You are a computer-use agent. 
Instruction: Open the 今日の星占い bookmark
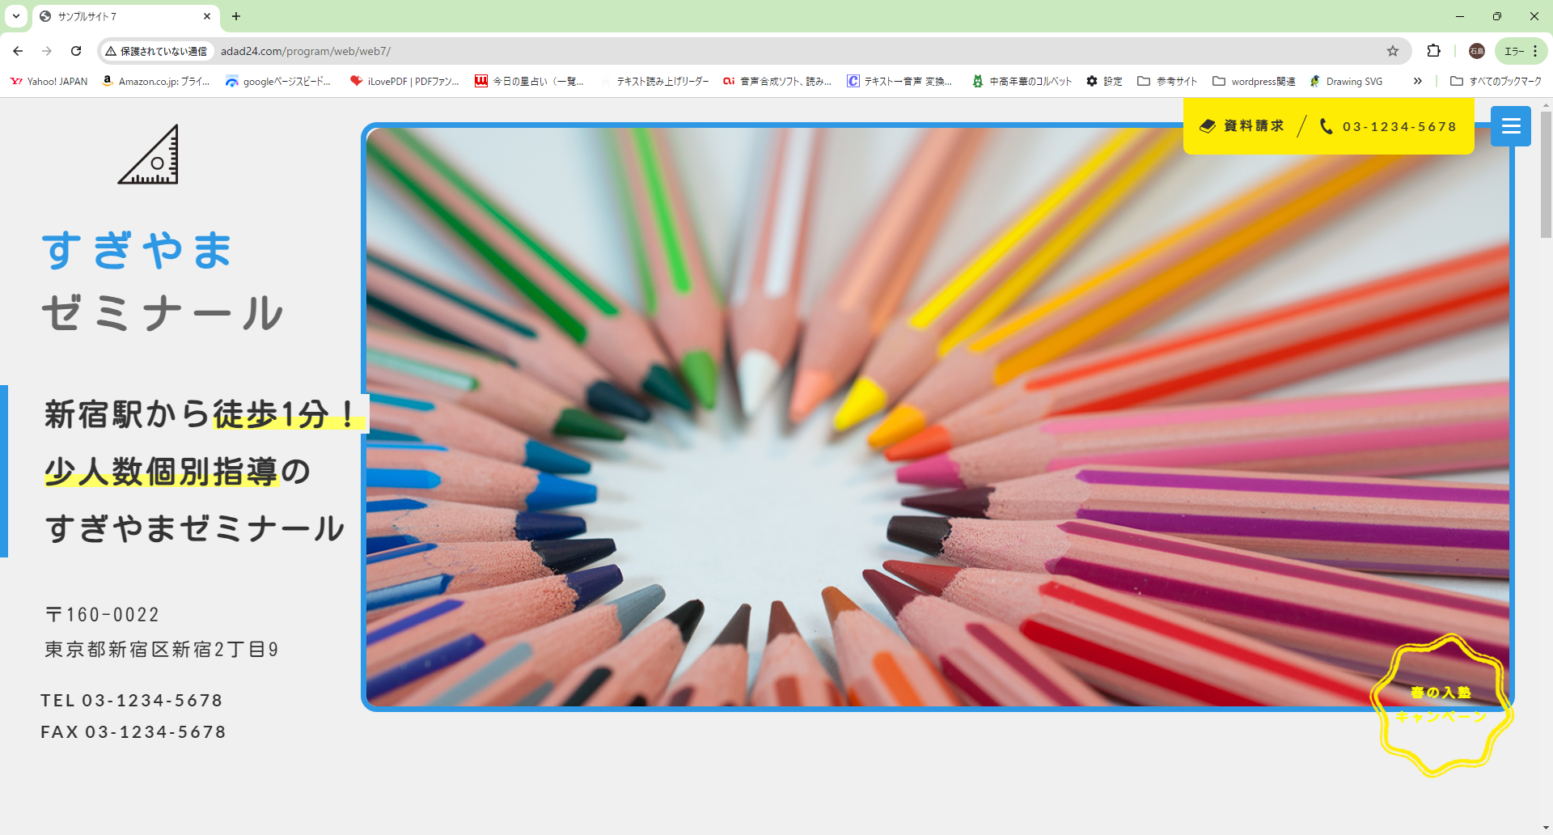(x=530, y=81)
